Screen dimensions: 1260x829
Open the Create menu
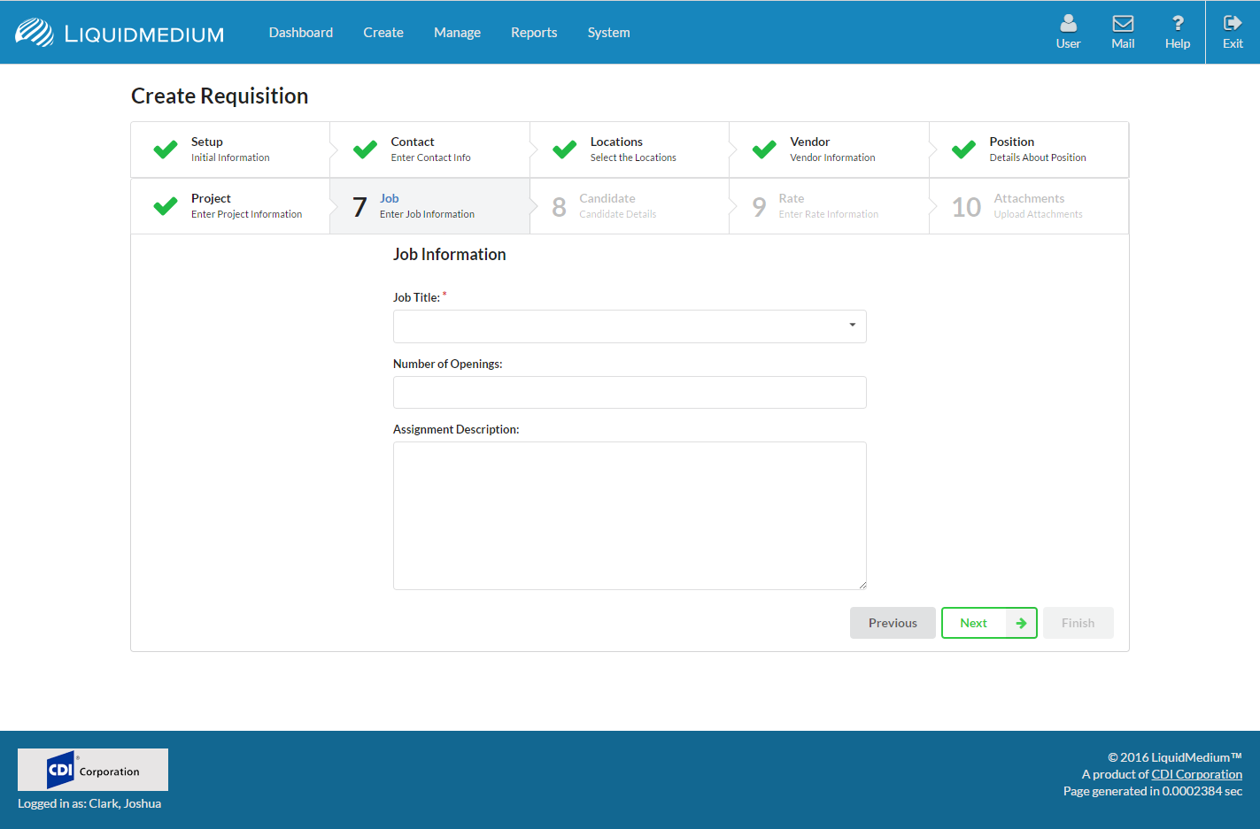tap(383, 33)
